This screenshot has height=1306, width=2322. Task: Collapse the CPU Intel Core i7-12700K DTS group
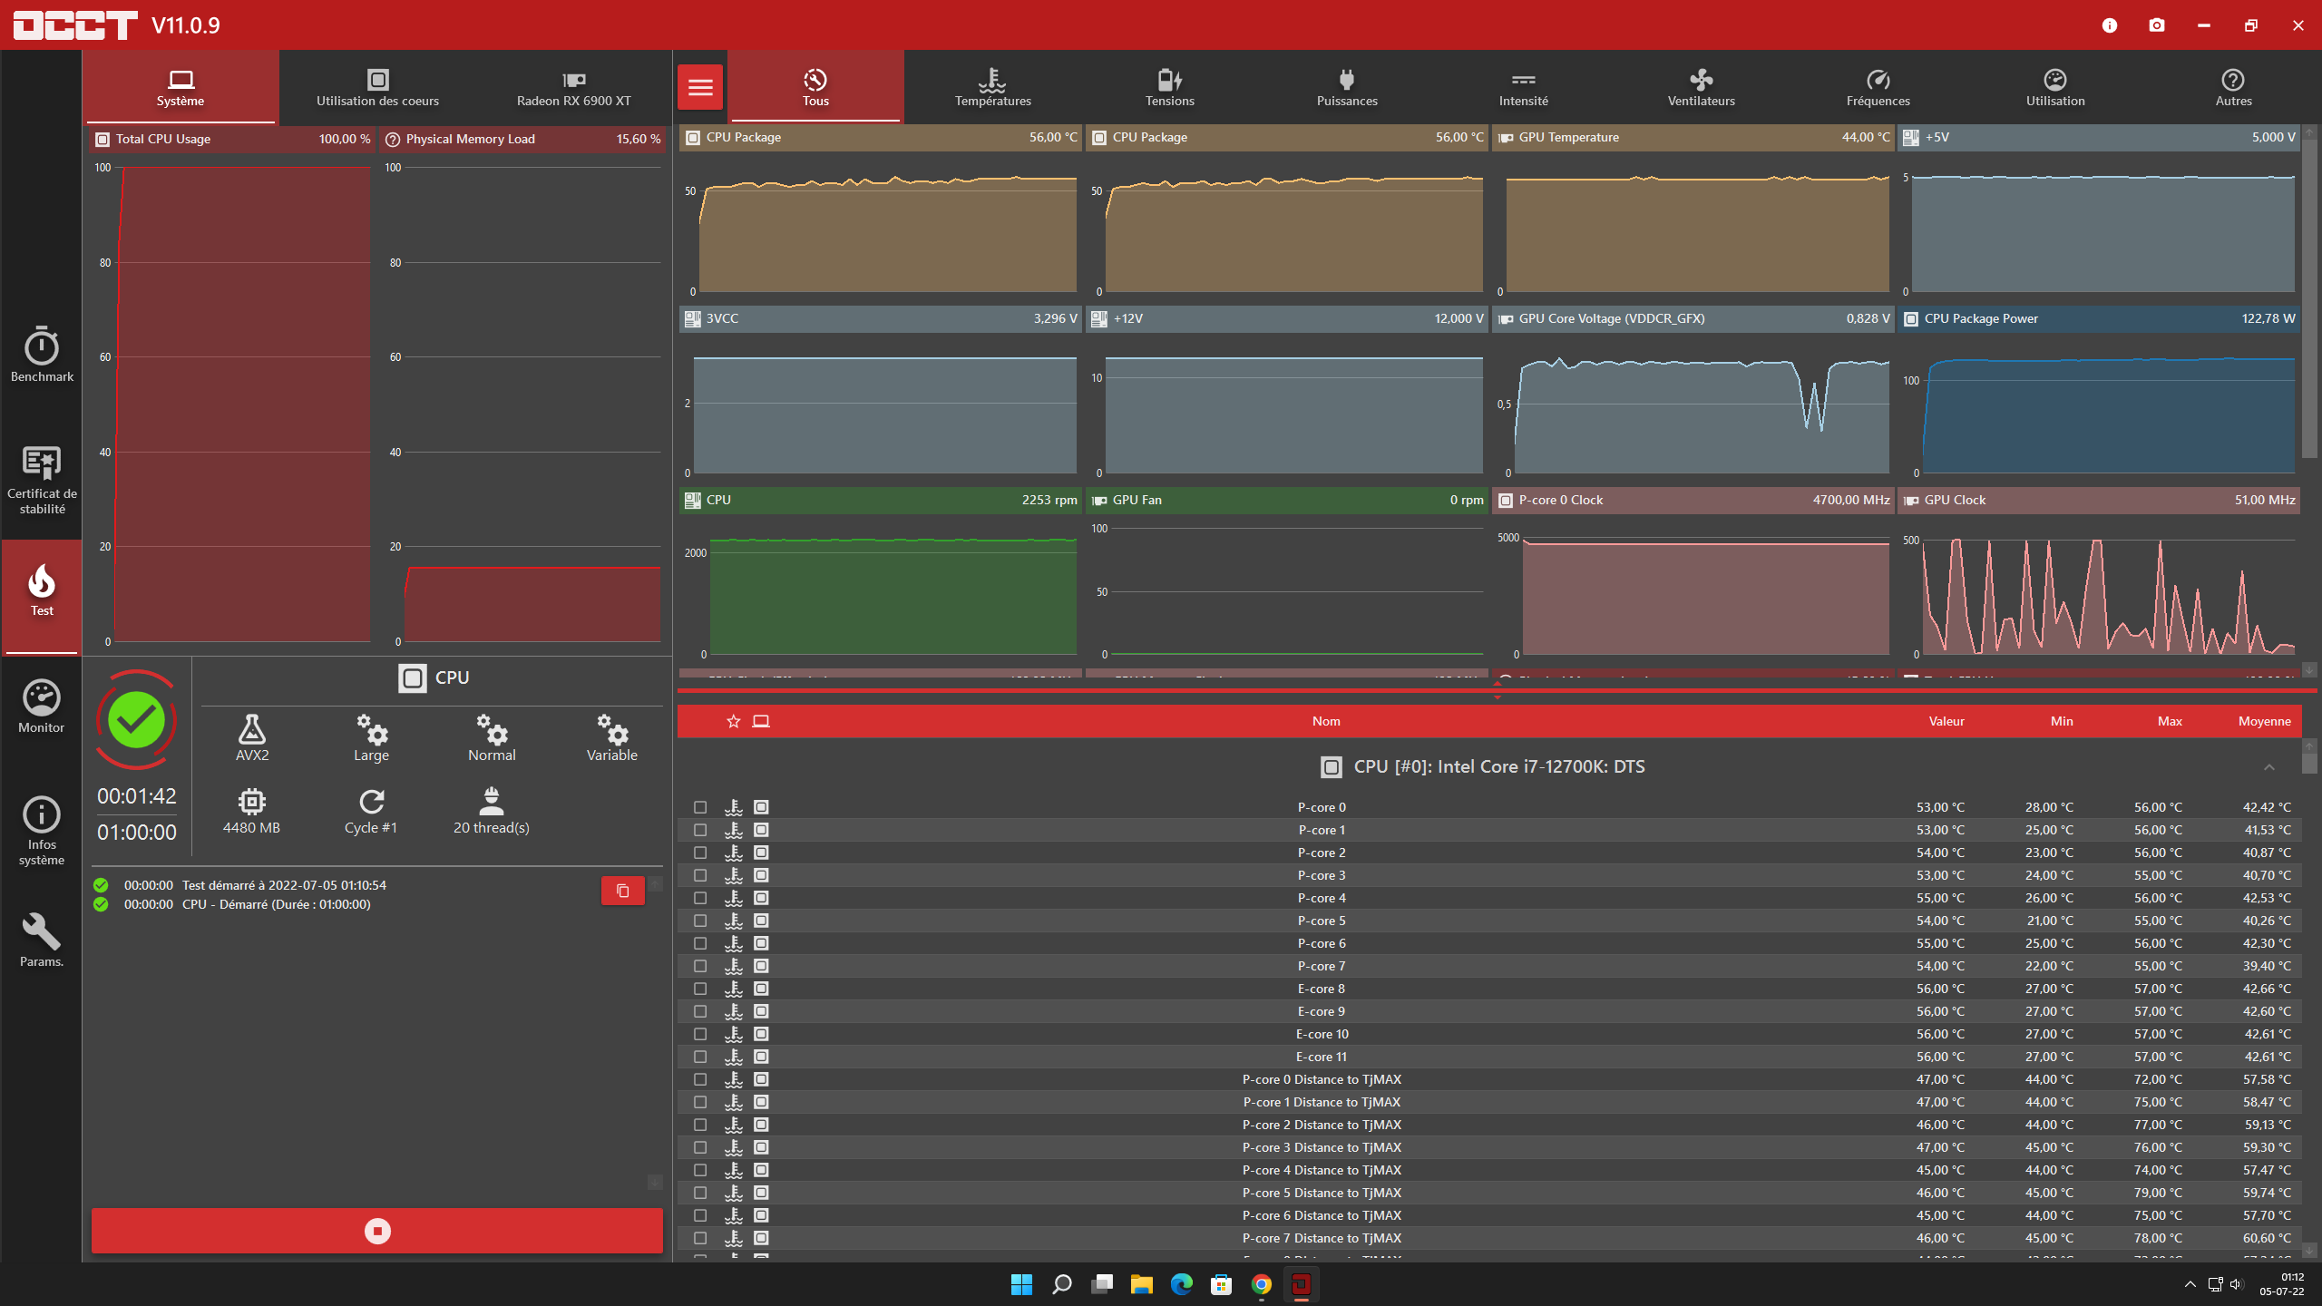point(2268,767)
